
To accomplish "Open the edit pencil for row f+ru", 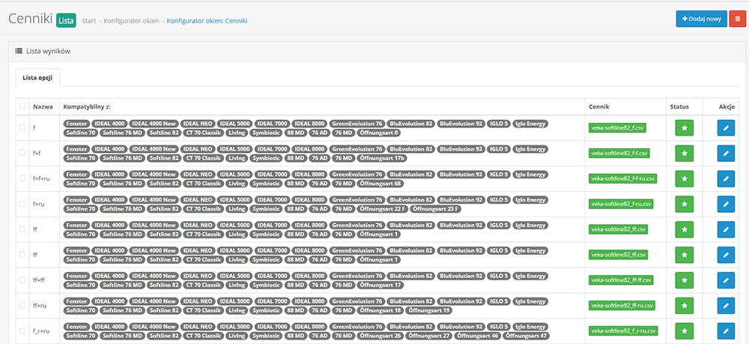I will click(726, 205).
